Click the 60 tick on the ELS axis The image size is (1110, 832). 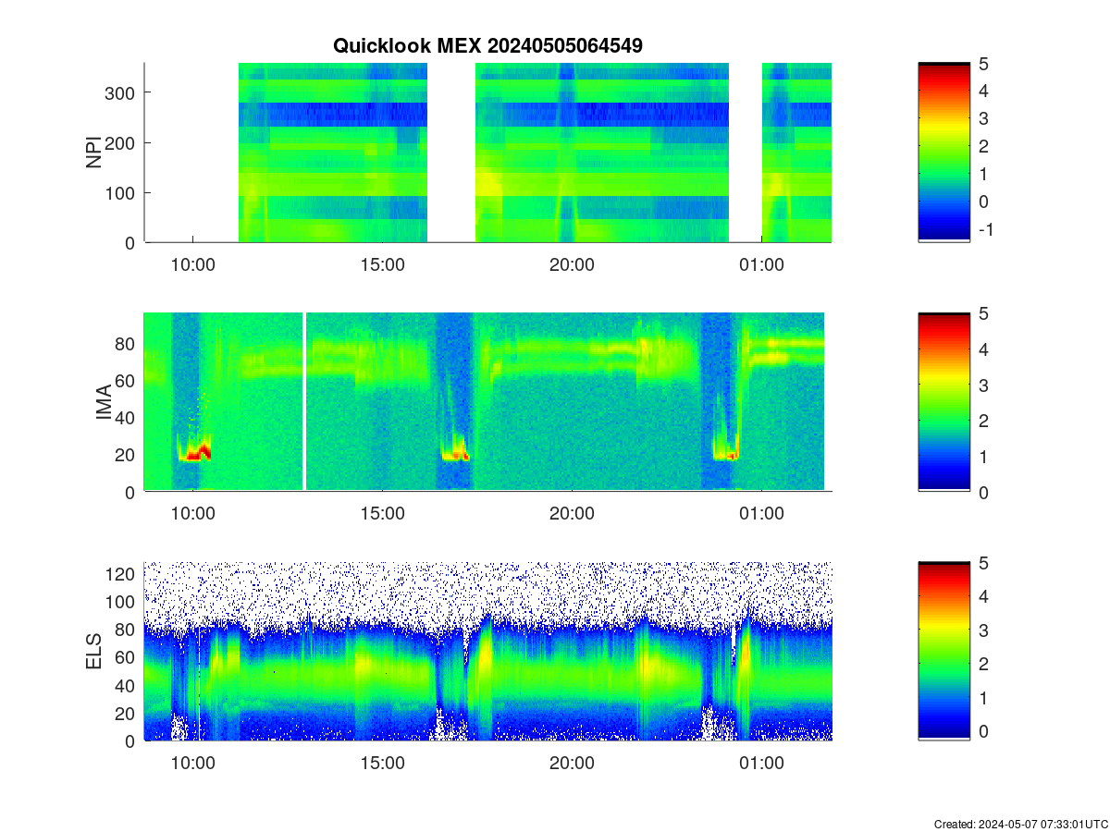tap(126, 657)
